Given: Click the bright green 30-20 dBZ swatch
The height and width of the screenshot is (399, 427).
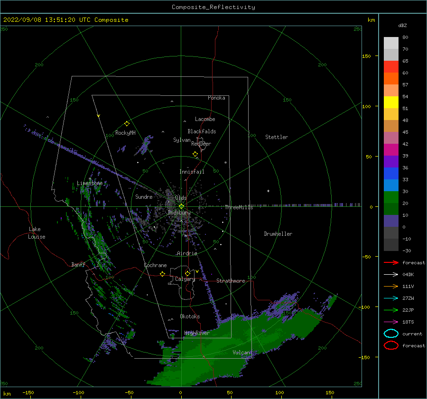Looking at the screenshot, I should [391, 197].
